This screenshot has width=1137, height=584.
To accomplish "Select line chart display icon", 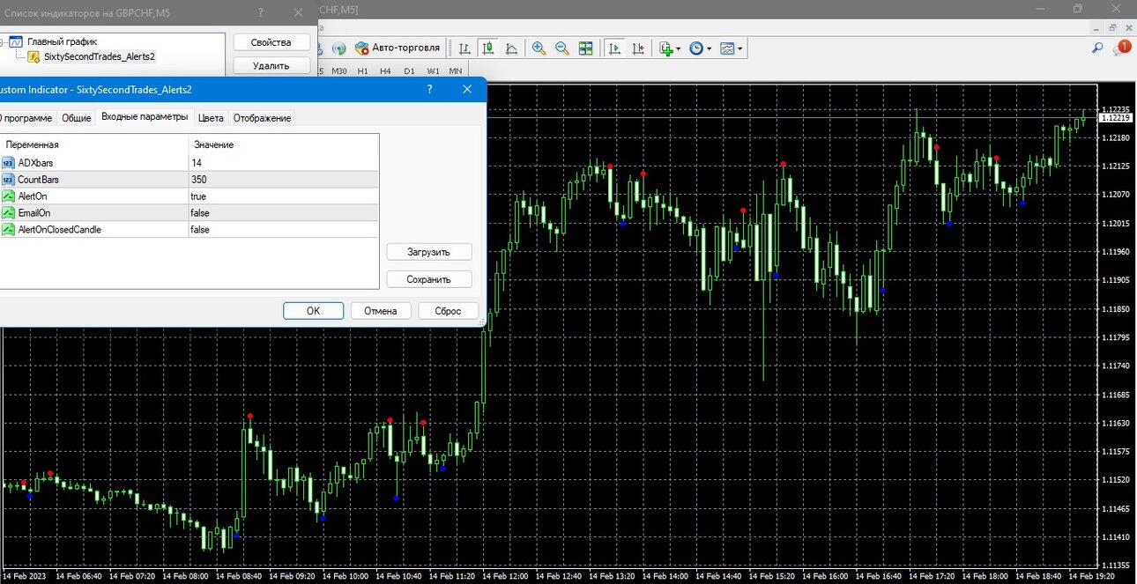I will [511, 48].
